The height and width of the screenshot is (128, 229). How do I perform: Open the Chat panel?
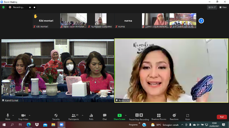105,116
